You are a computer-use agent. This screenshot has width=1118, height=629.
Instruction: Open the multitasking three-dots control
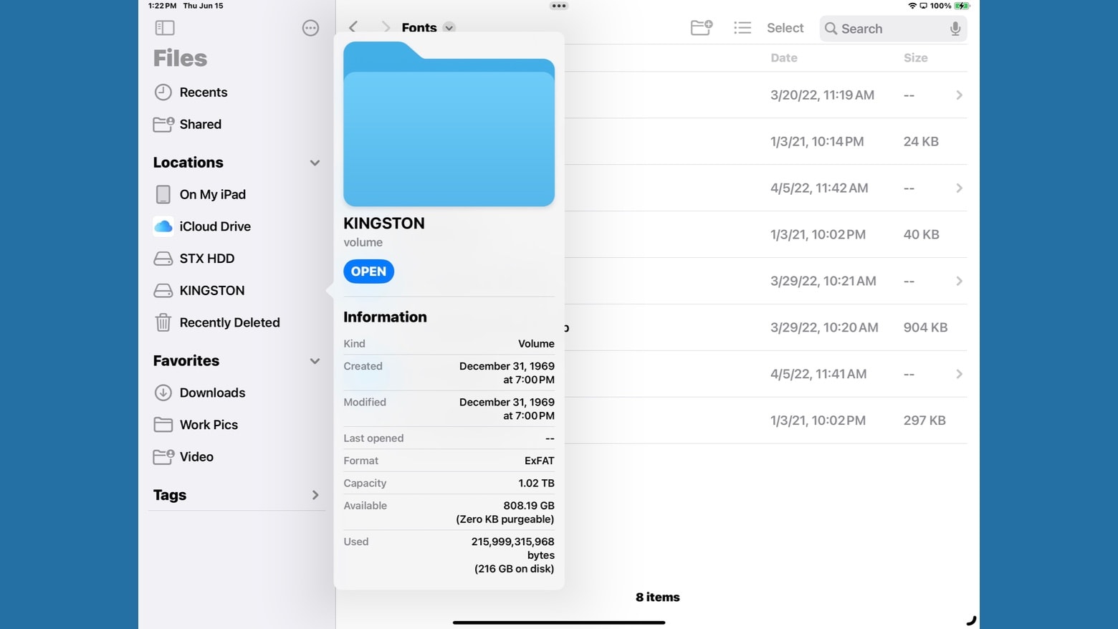559,6
